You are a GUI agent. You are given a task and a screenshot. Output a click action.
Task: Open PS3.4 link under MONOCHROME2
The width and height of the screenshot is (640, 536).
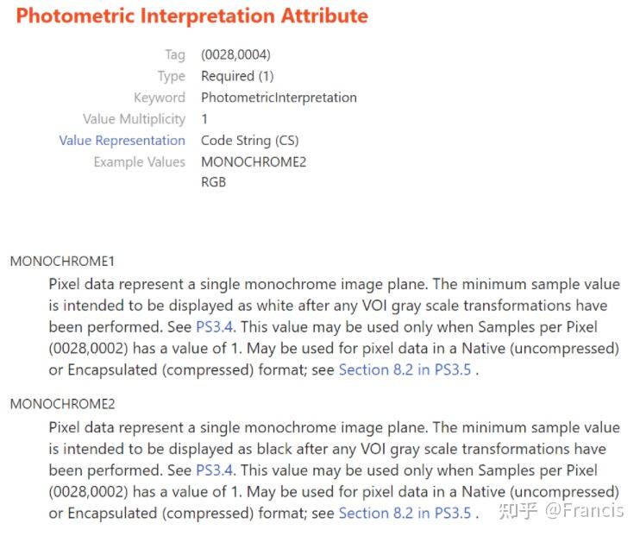[x=214, y=470]
